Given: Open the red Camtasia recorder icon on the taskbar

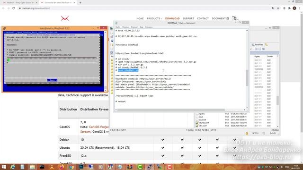Looking at the screenshot, I should (x=169, y=167).
